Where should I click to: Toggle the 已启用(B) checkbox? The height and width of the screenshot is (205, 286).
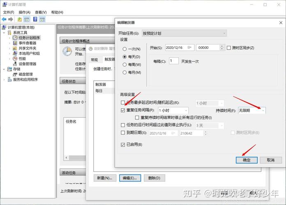click(x=123, y=145)
